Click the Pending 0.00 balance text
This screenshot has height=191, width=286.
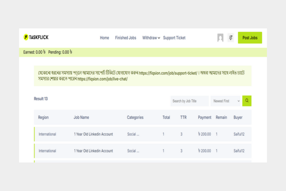click(x=60, y=52)
